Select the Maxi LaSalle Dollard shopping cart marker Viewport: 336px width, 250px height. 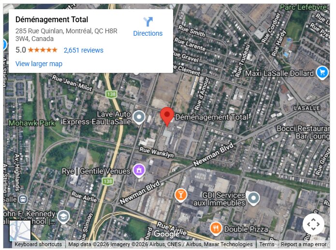pos(322,73)
